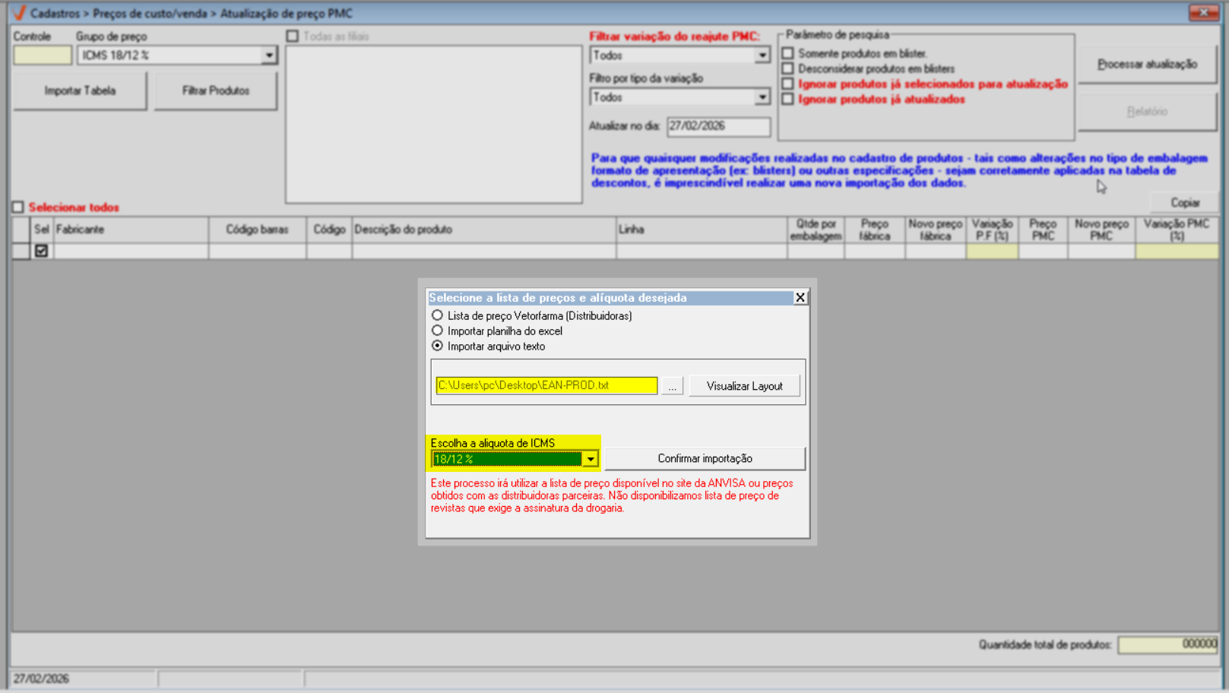
Task: Check Ignorar produtos já atualizados
Action: 788,99
